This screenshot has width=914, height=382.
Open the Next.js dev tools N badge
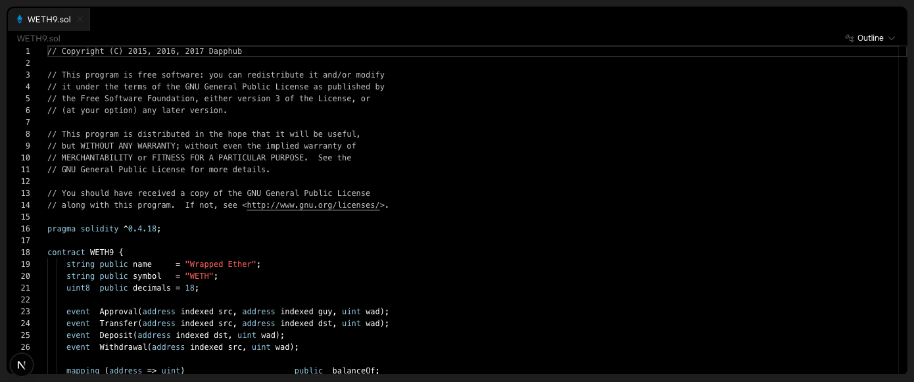click(22, 365)
